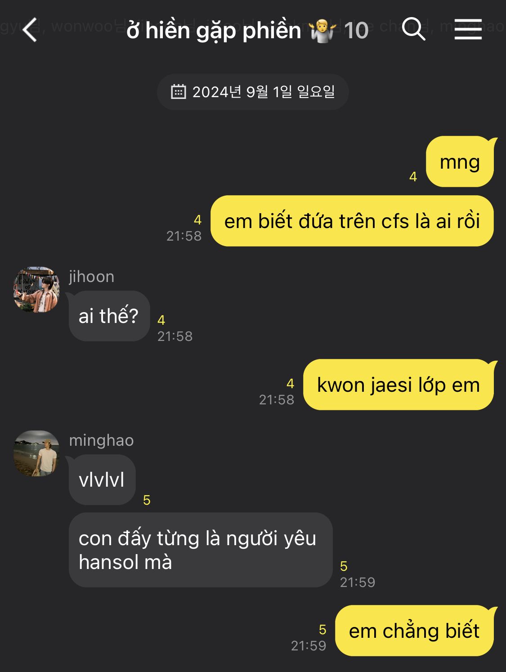Tap jihoon's 'ai thế?' message bubble
Viewport: 506px width, 672px height.
tap(109, 316)
